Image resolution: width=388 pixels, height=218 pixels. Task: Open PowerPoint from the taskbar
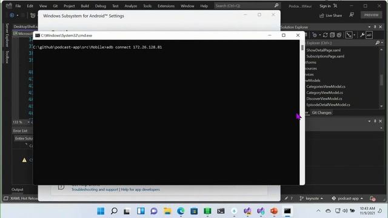[273, 211]
